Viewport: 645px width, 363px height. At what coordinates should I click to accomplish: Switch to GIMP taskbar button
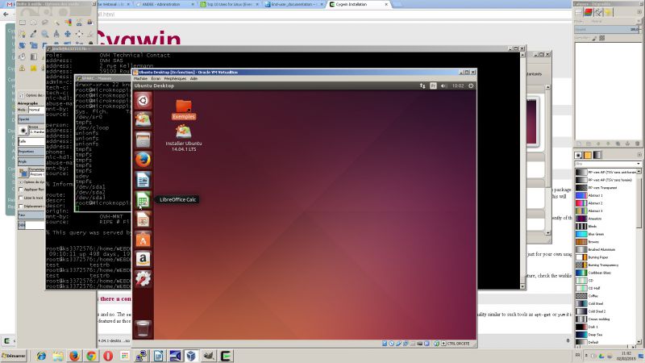coord(209,356)
